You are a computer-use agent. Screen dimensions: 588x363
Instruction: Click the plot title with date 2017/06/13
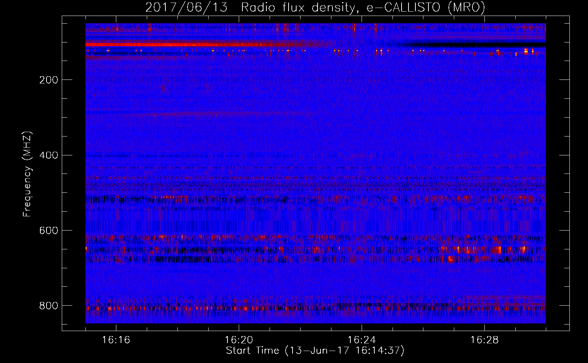pyautogui.click(x=315, y=7)
